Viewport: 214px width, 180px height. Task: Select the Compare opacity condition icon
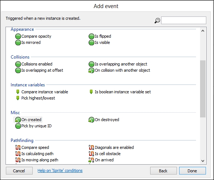click(x=18, y=36)
